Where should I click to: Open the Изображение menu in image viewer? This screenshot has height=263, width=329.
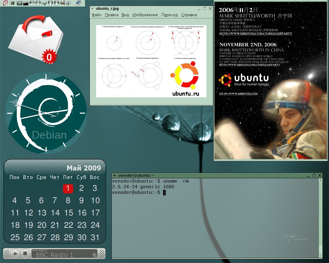click(x=145, y=15)
